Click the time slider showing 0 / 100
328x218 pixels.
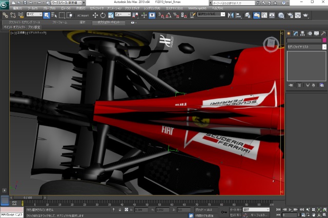[28, 197]
